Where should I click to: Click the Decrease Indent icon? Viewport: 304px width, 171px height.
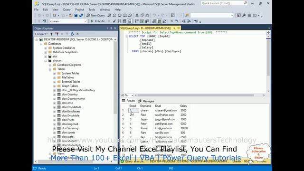click(184, 21)
